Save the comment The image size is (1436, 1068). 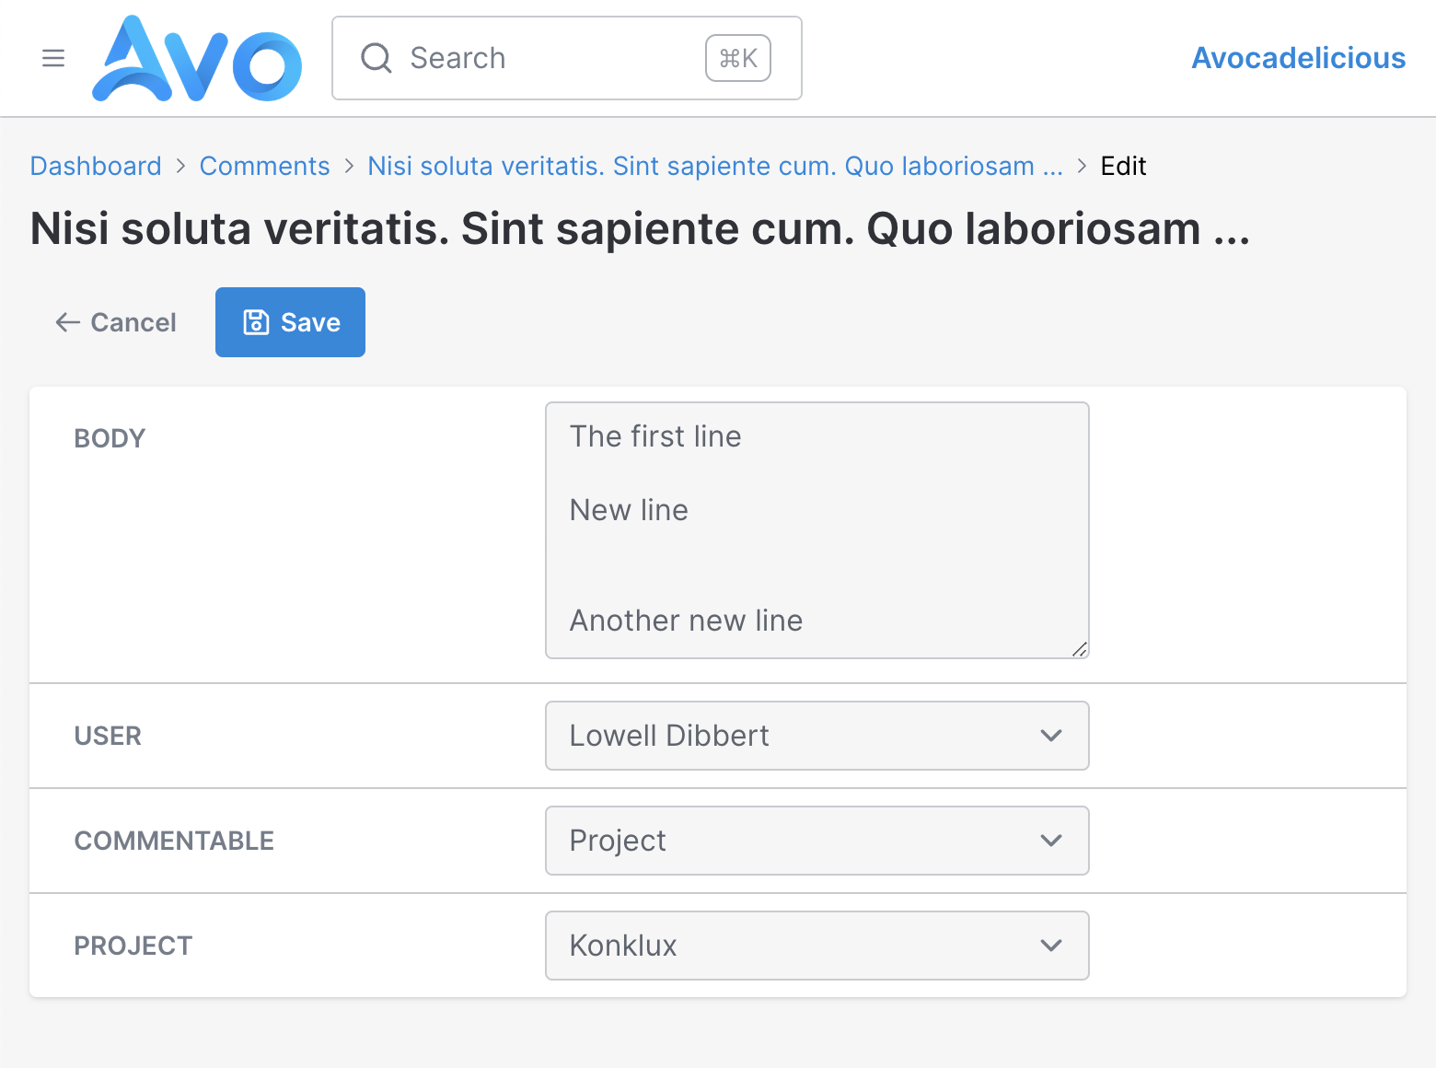[x=290, y=322]
